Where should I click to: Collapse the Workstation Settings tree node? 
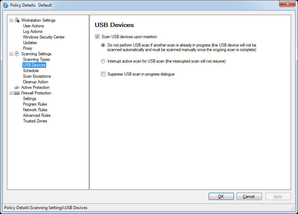click(12, 20)
